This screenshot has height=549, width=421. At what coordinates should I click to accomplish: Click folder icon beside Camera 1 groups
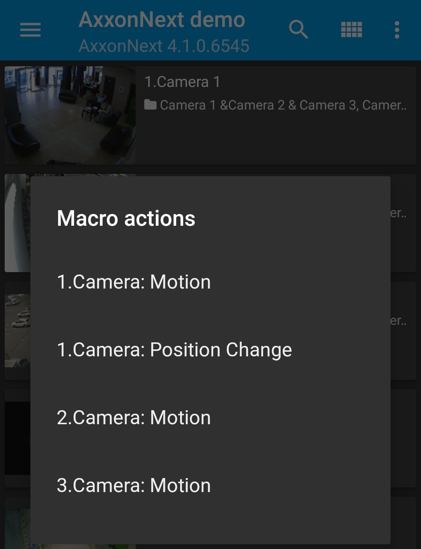[150, 105]
